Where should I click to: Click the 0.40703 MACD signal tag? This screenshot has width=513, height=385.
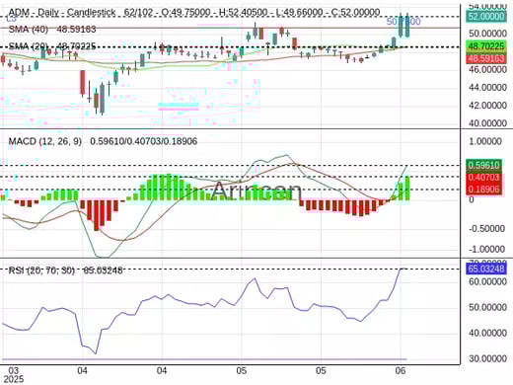483,177
